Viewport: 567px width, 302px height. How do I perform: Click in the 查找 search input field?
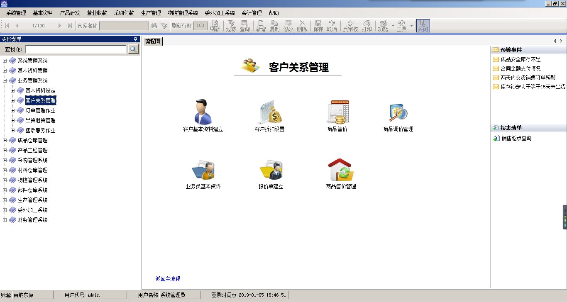(x=76, y=49)
